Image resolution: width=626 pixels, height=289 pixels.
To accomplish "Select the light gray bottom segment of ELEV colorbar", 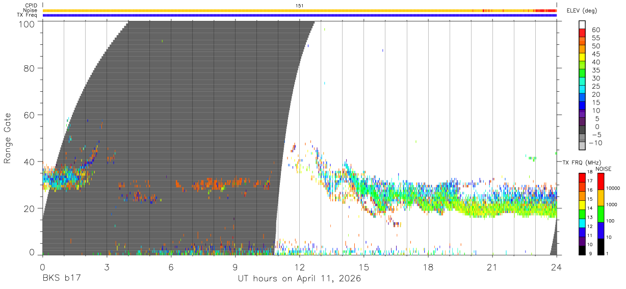I will point(582,147).
